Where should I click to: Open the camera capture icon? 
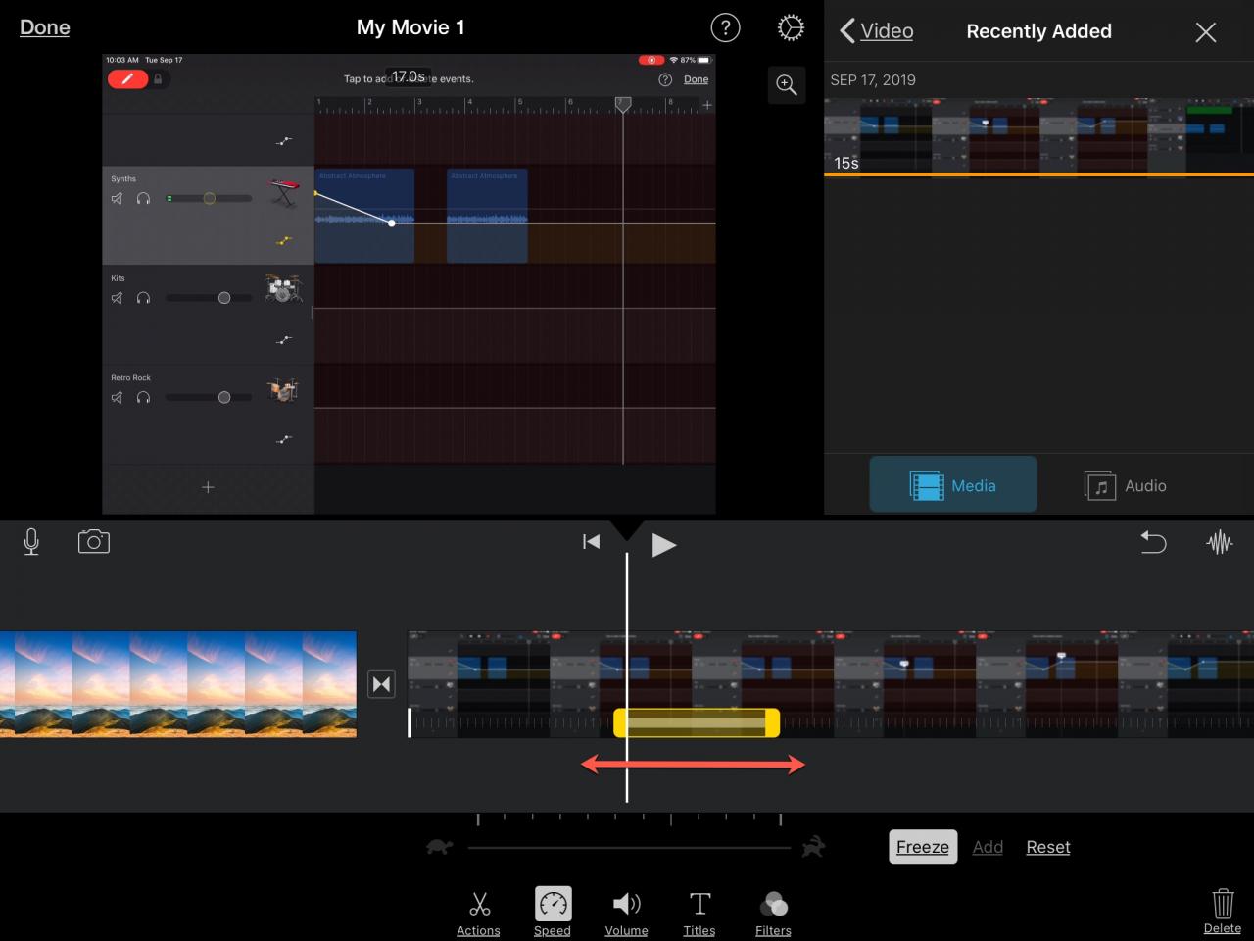94,541
